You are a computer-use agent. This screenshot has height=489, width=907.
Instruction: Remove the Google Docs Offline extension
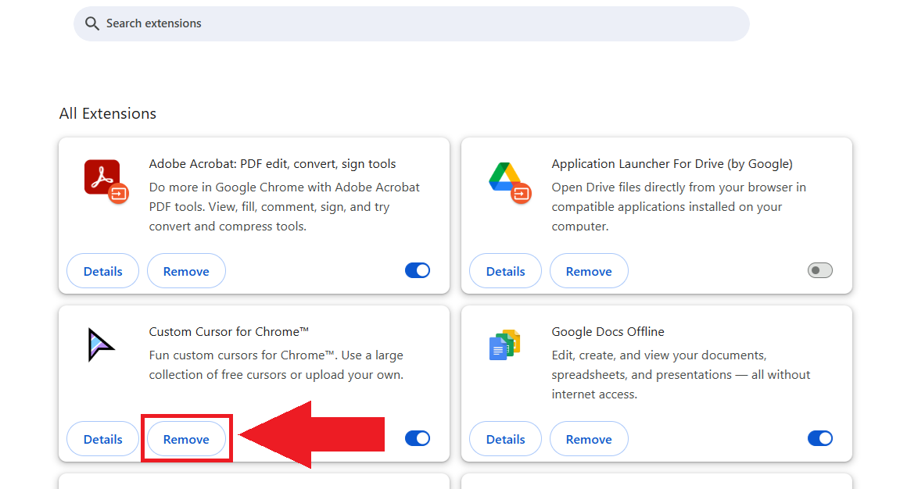589,439
